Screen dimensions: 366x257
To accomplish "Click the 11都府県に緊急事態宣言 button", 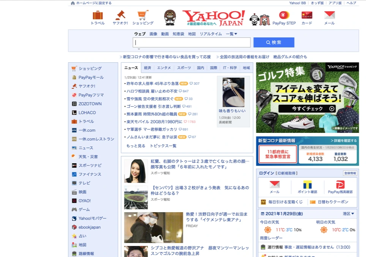I will click(x=278, y=154).
